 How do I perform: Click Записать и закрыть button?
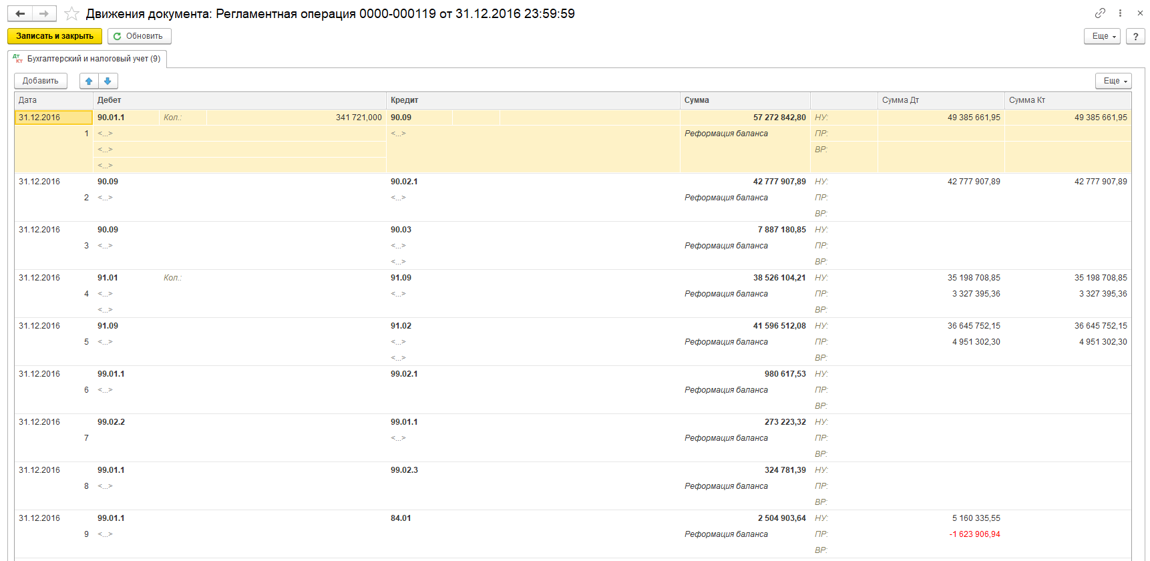click(55, 36)
